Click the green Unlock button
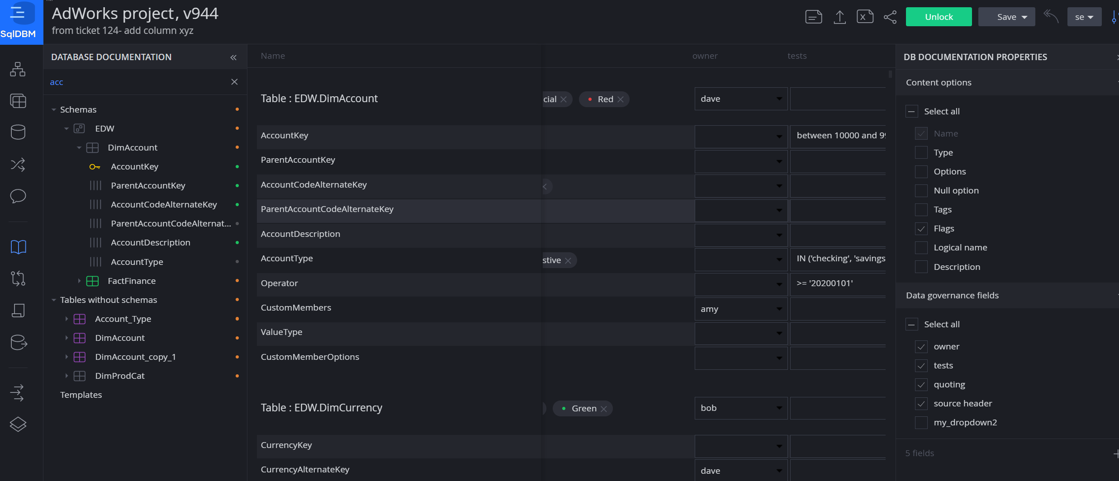1119x481 pixels. coord(938,16)
